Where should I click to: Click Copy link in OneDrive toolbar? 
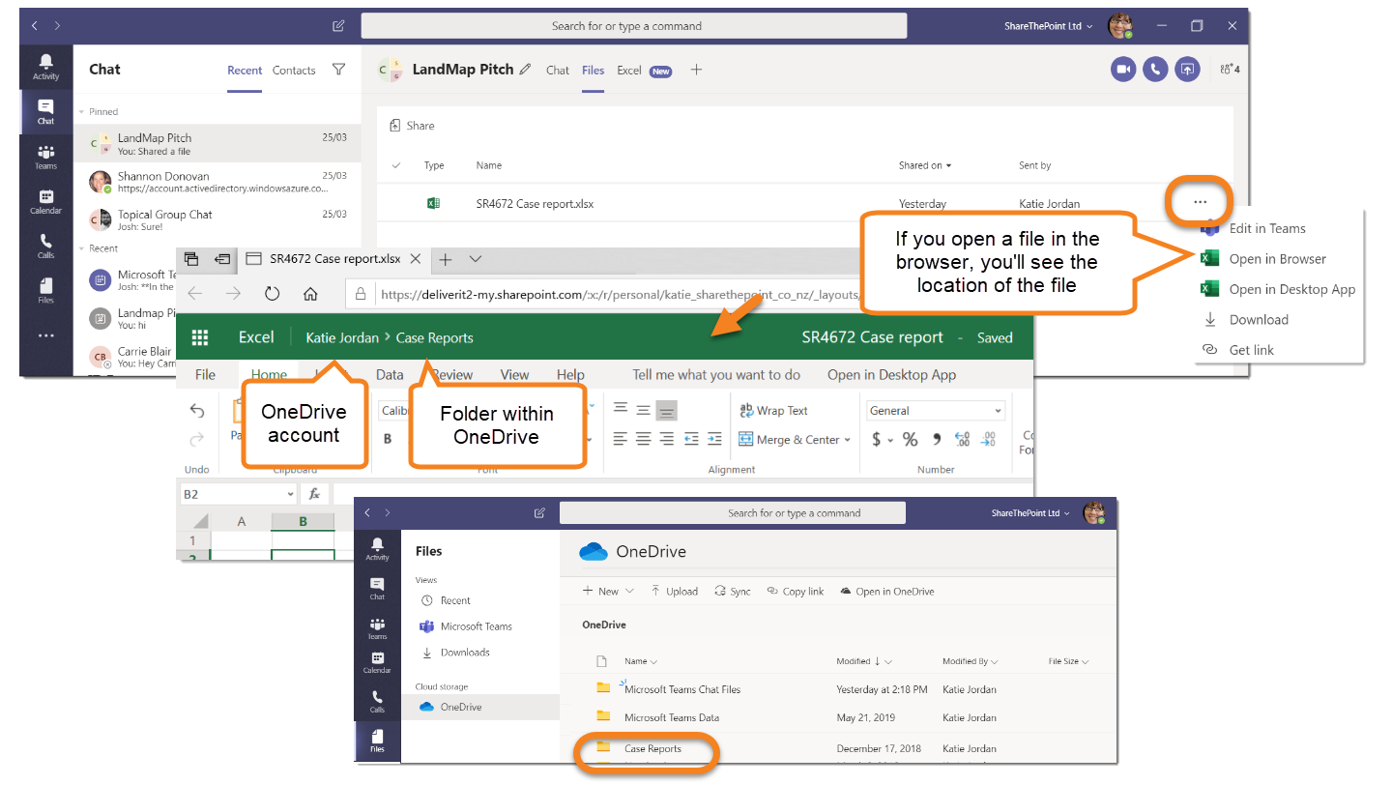coord(795,591)
